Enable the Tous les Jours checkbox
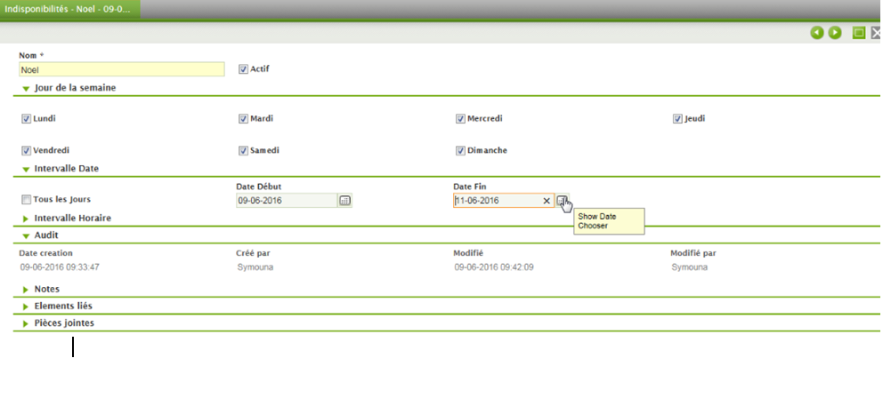Image resolution: width=883 pixels, height=398 pixels. click(x=26, y=200)
